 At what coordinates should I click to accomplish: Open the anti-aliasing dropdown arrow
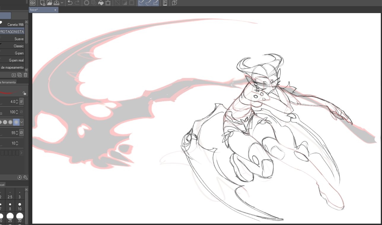(x=22, y=122)
